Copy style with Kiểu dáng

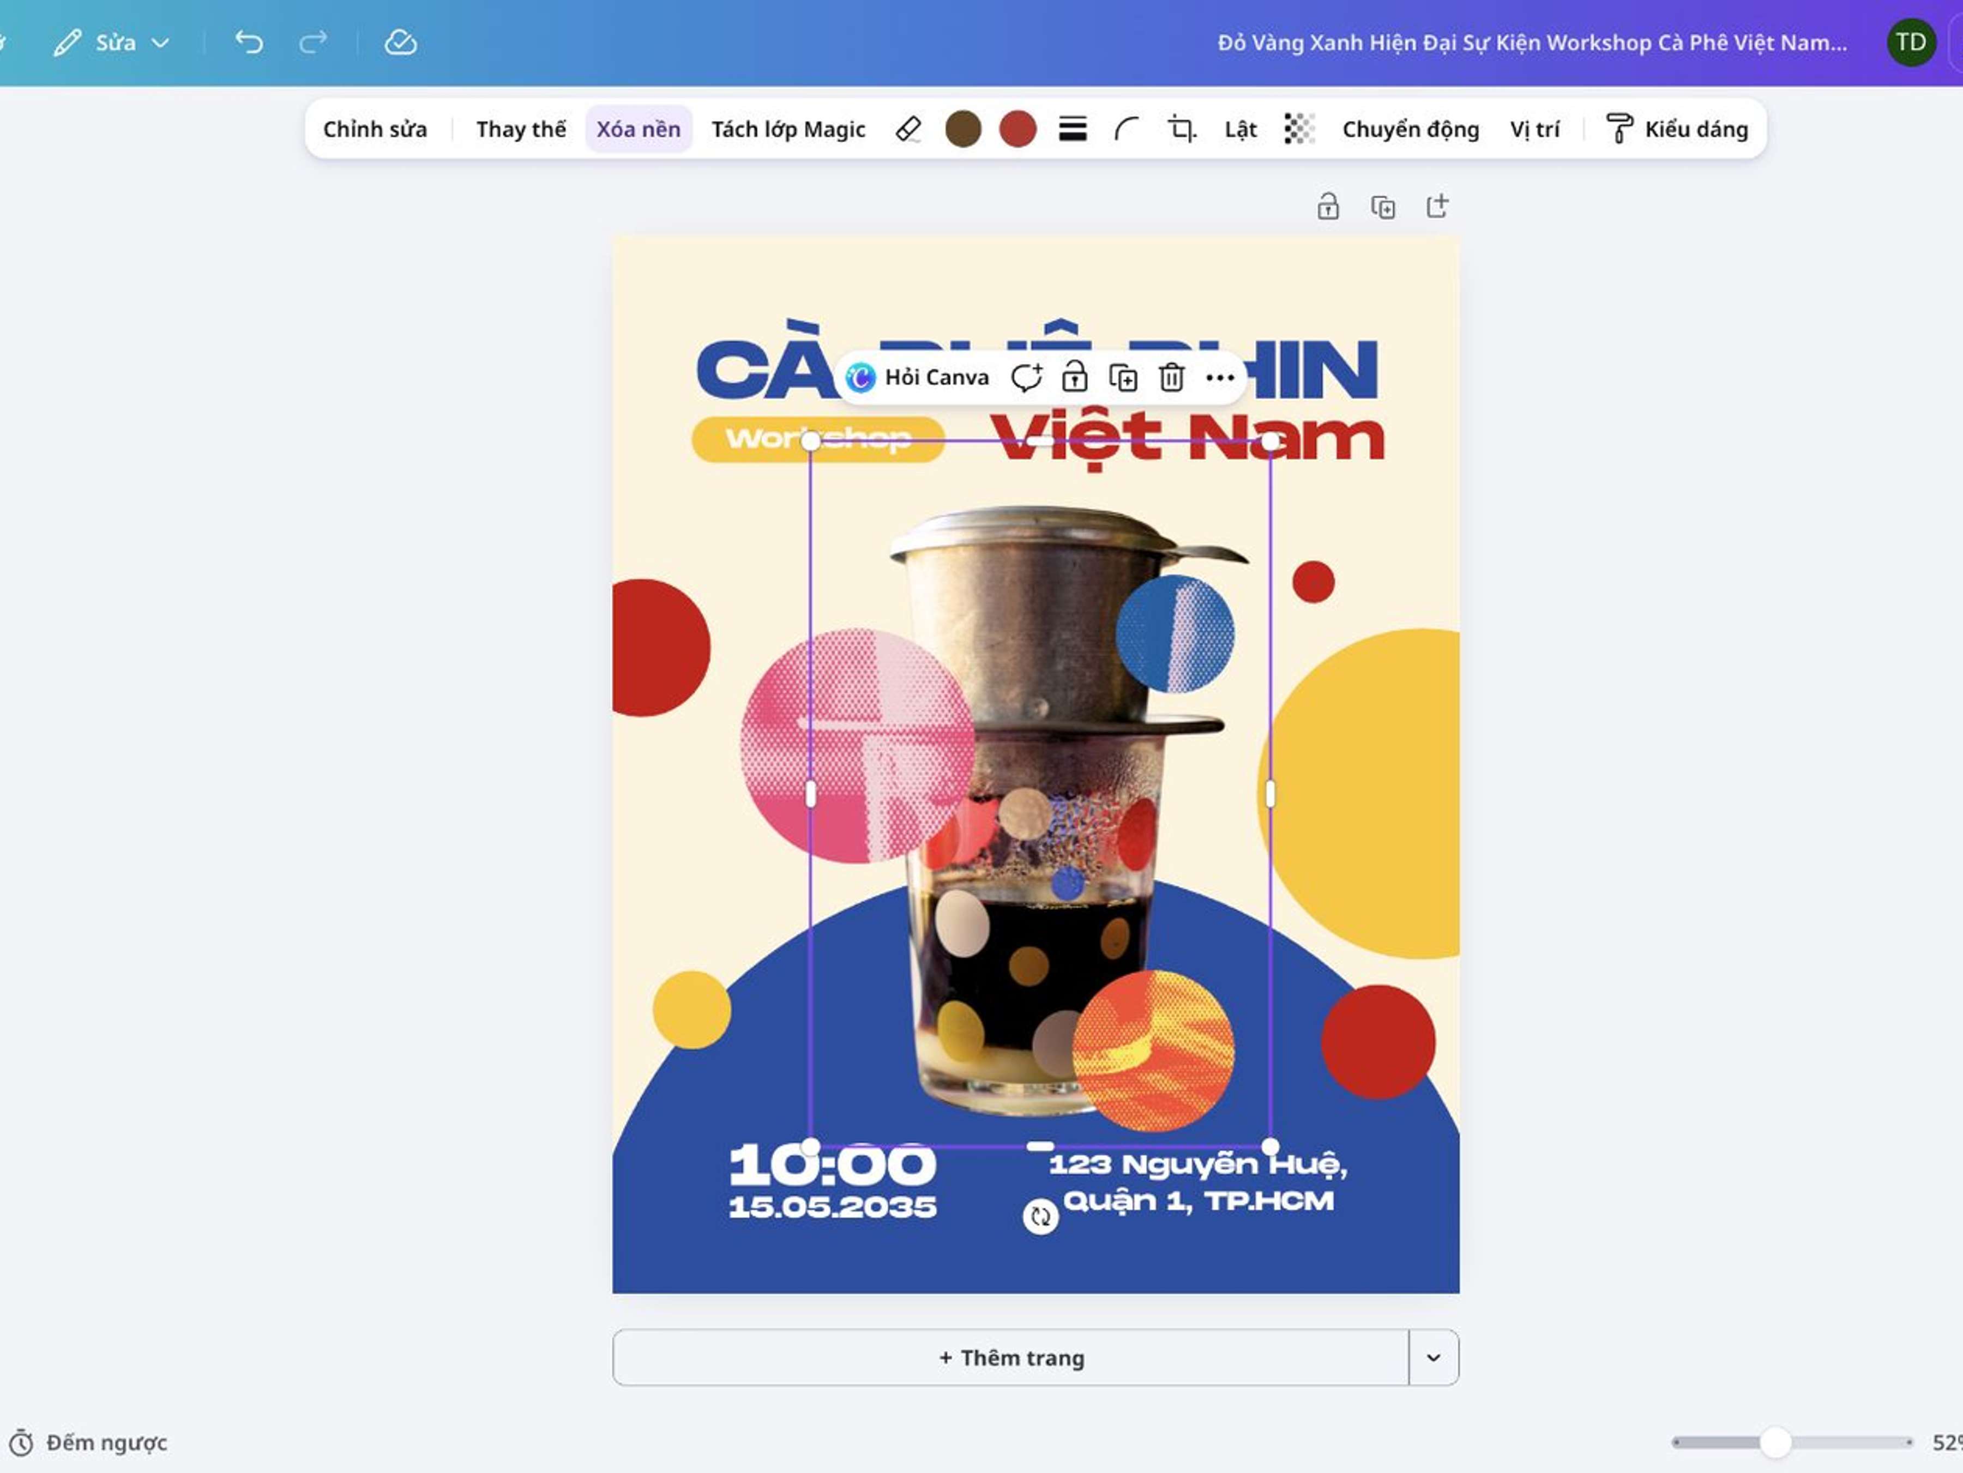coord(1677,129)
